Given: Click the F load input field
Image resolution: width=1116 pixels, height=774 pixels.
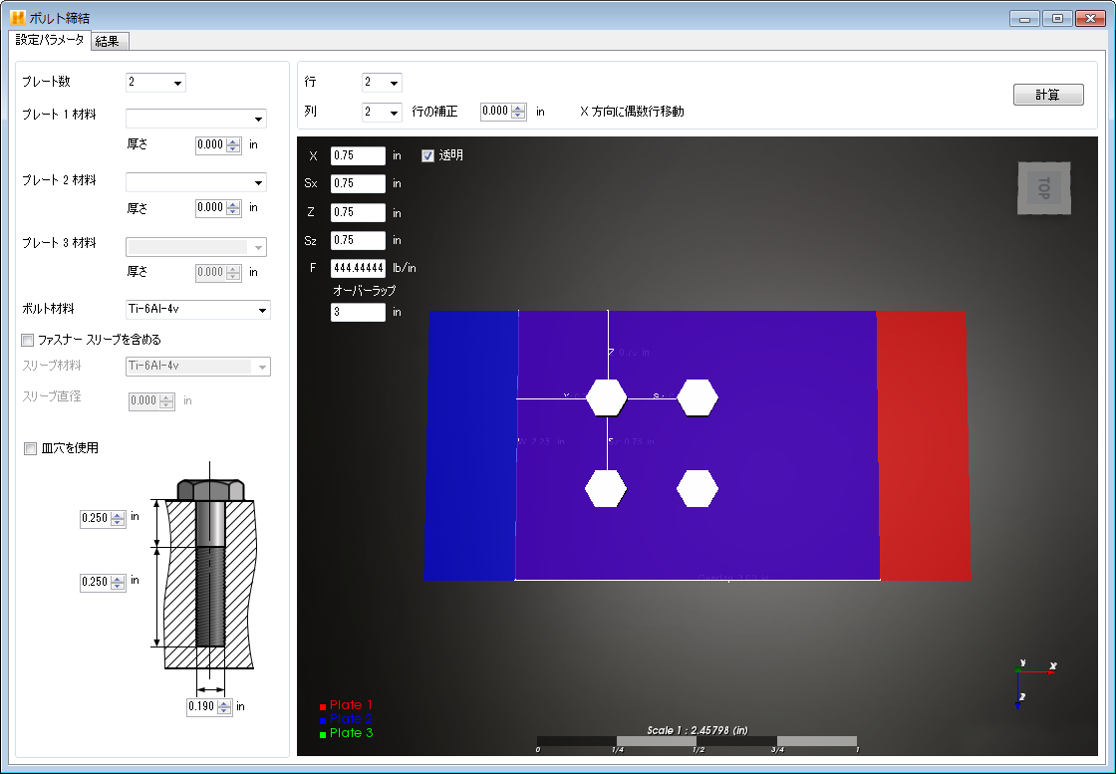Looking at the screenshot, I should (x=358, y=268).
